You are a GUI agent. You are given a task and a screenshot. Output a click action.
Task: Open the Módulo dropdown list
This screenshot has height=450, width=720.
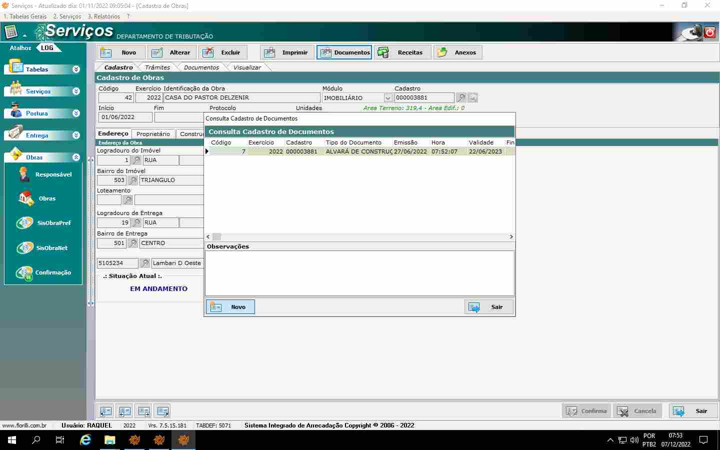pos(388,98)
